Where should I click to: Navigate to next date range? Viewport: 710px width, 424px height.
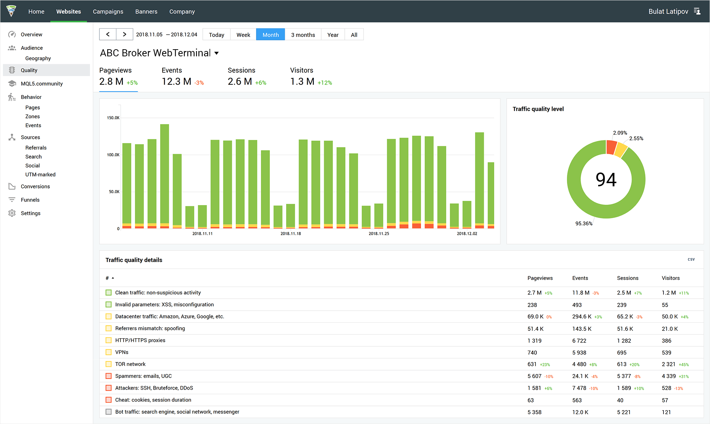tap(125, 34)
